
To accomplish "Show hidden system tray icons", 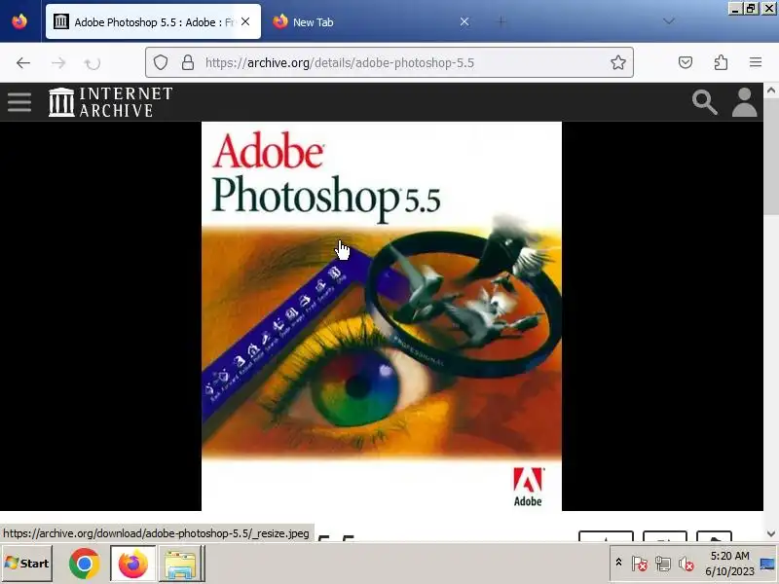I will pyautogui.click(x=618, y=563).
